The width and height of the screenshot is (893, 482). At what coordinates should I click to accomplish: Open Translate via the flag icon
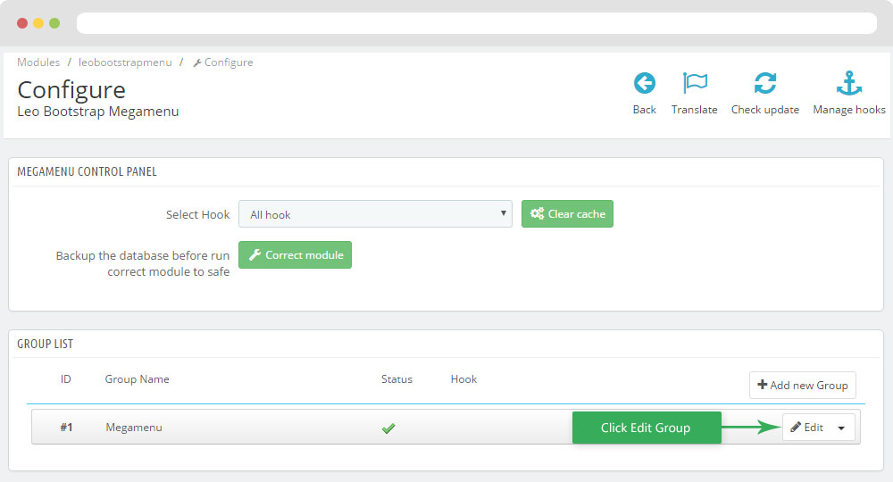coord(695,84)
